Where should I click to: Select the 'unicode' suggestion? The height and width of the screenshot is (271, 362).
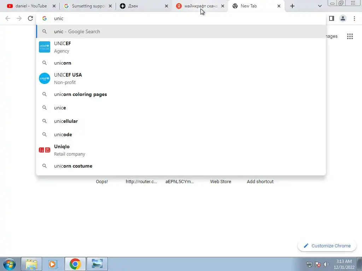click(181, 134)
